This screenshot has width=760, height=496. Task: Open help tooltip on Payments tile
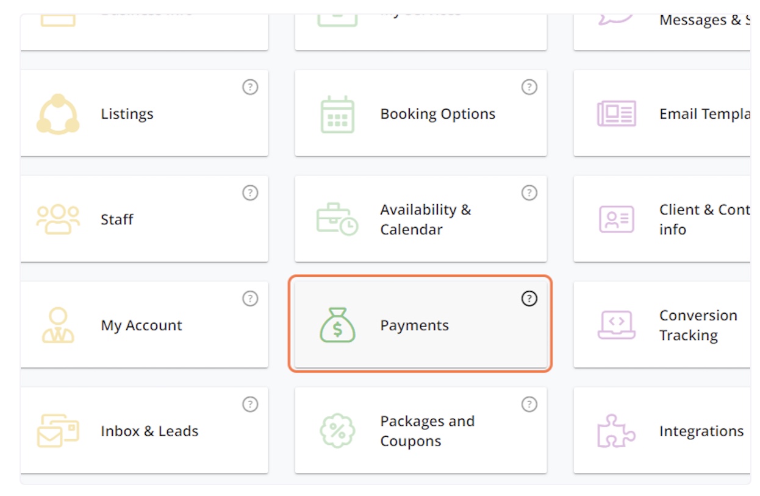529,299
